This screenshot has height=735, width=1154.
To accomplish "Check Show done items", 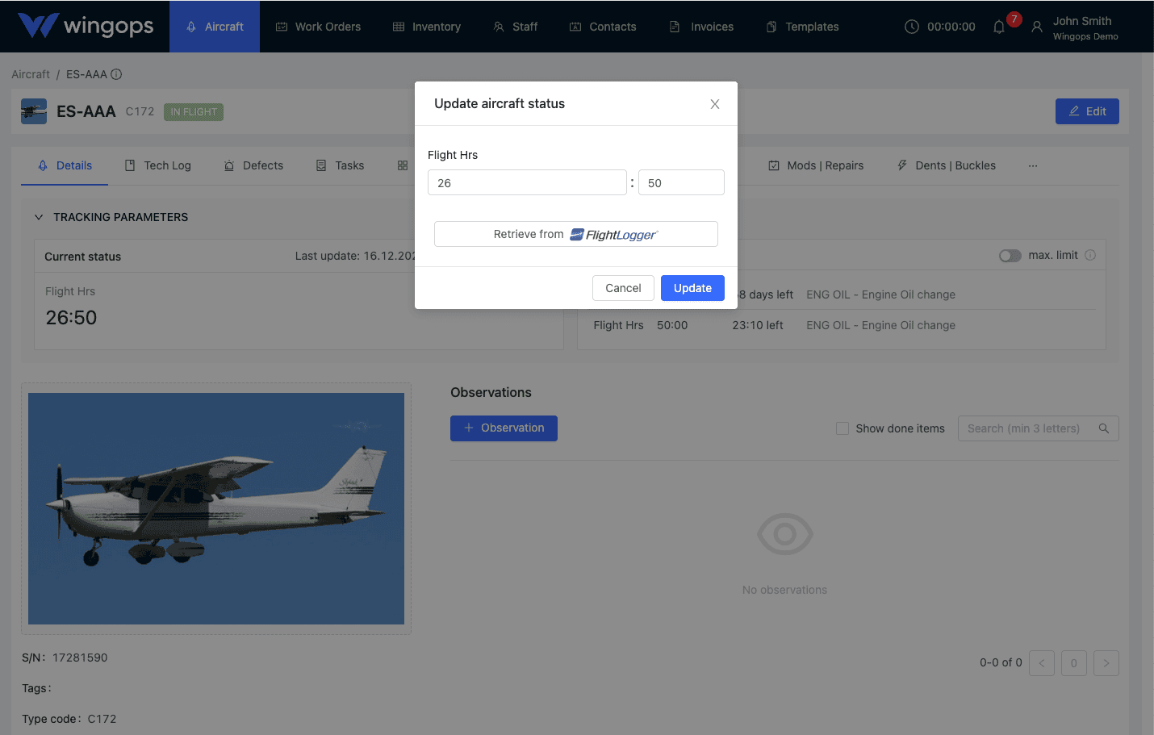I will 843,428.
